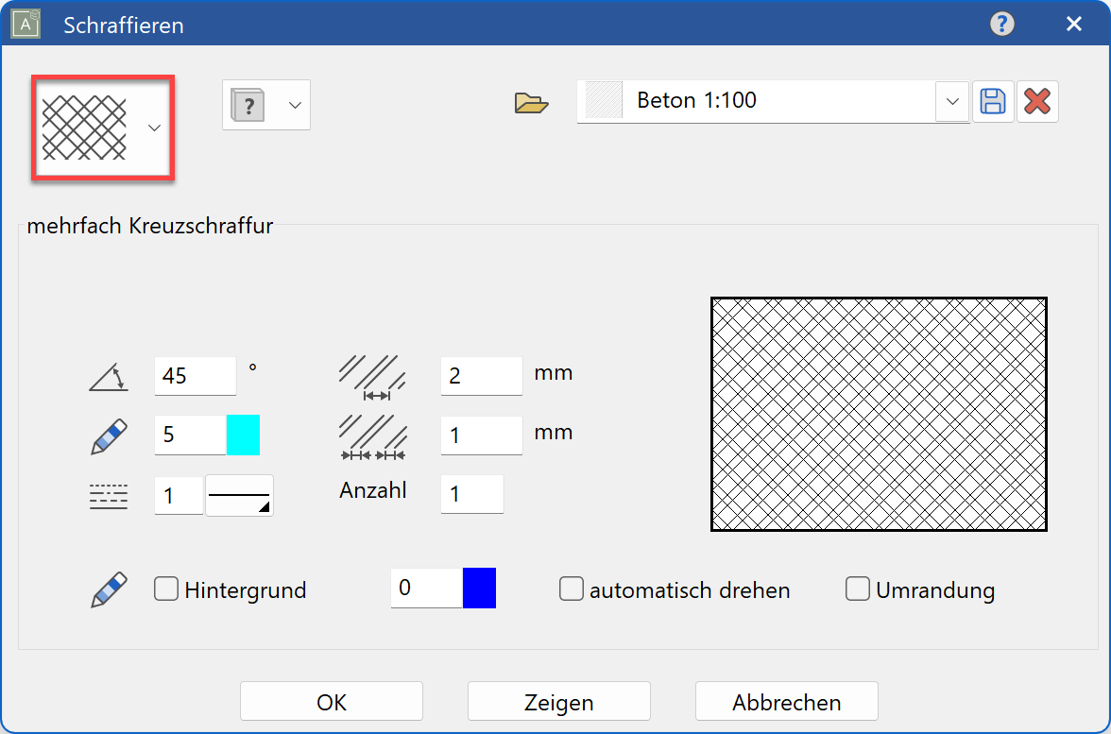This screenshot has height=734, width=1111.
Task: Click the pen thickness icon
Action: pyautogui.click(x=108, y=435)
